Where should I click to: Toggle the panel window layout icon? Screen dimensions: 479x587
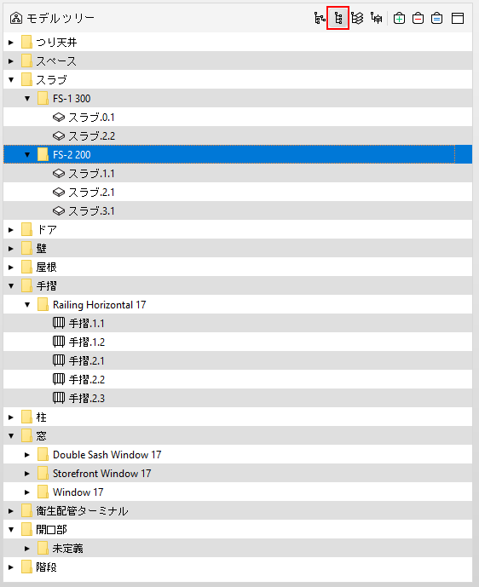click(458, 18)
